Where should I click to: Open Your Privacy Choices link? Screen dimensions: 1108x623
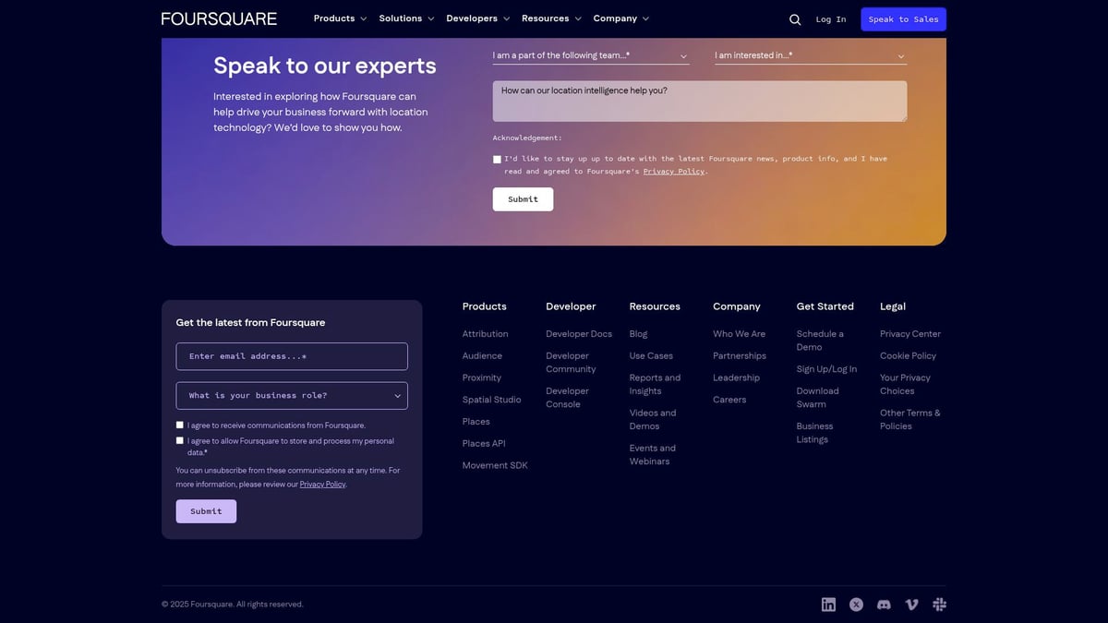pyautogui.click(x=905, y=385)
